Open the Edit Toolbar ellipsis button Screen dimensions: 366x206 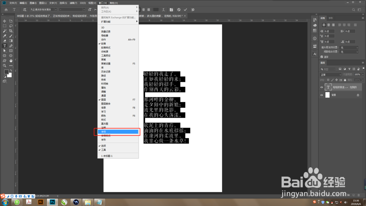click(11, 66)
